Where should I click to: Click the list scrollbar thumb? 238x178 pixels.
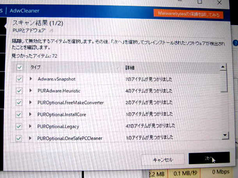pyautogui.click(x=224, y=81)
